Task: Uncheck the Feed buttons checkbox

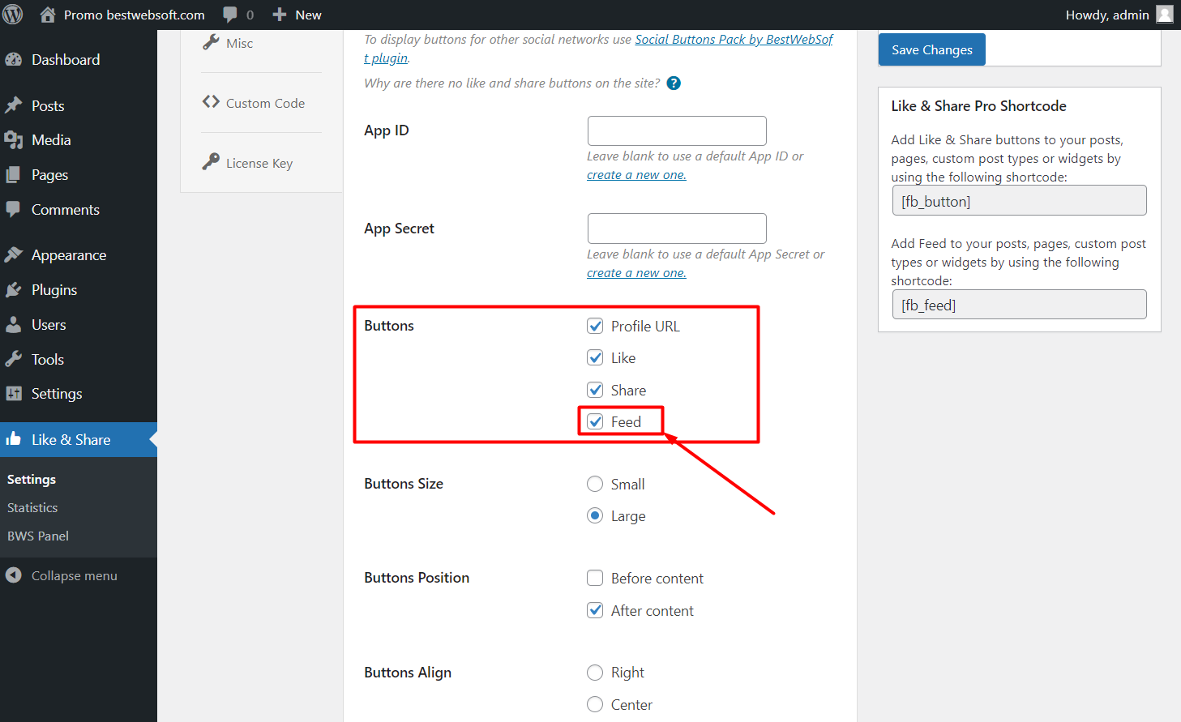Action: 596,421
